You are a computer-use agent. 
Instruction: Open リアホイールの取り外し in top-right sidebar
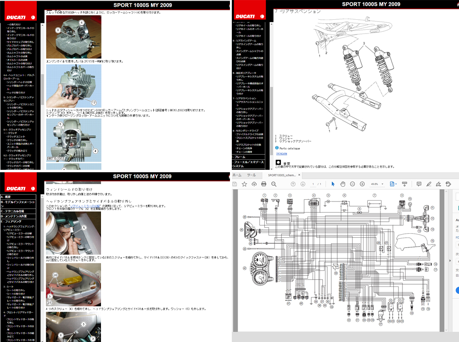tap(248, 25)
